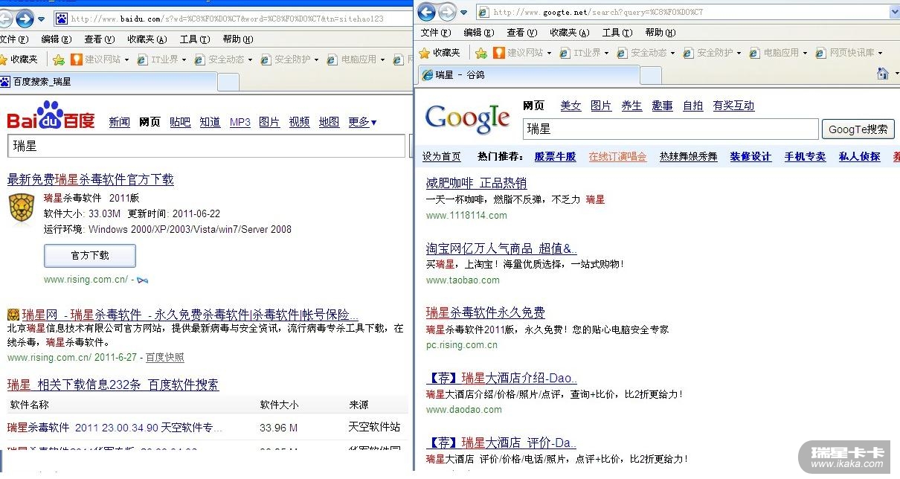Focus the Google page search input box
The height and width of the screenshot is (479, 900).
point(670,129)
